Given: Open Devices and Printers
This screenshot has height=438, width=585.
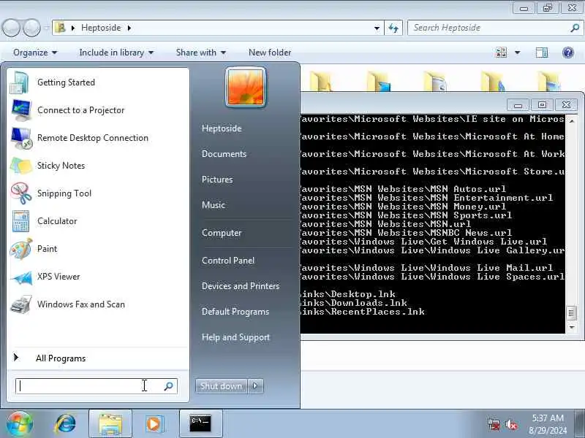Looking at the screenshot, I should (241, 286).
